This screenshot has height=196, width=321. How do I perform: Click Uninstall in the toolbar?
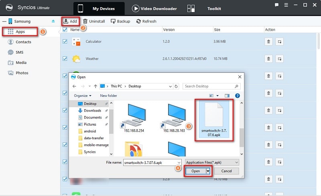pyautogui.click(x=94, y=21)
